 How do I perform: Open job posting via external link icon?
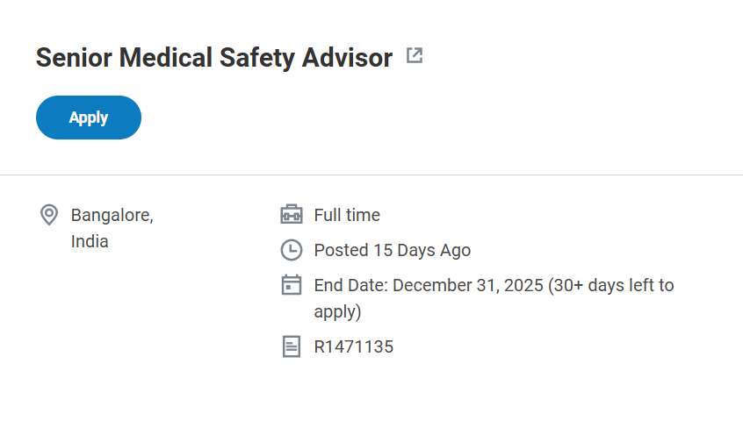tap(415, 56)
